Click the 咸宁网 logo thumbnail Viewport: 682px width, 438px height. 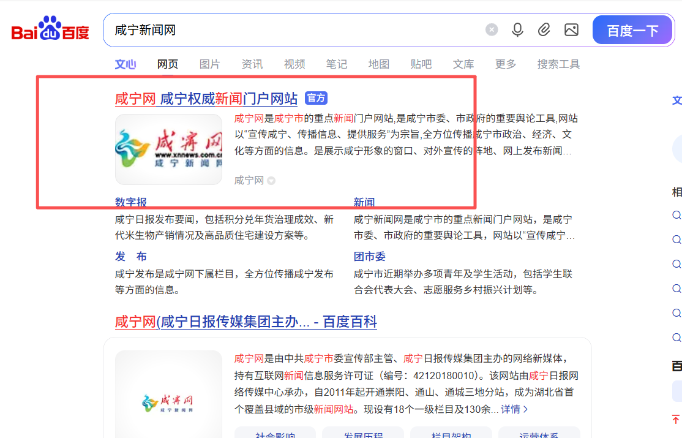pyautogui.click(x=168, y=149)
